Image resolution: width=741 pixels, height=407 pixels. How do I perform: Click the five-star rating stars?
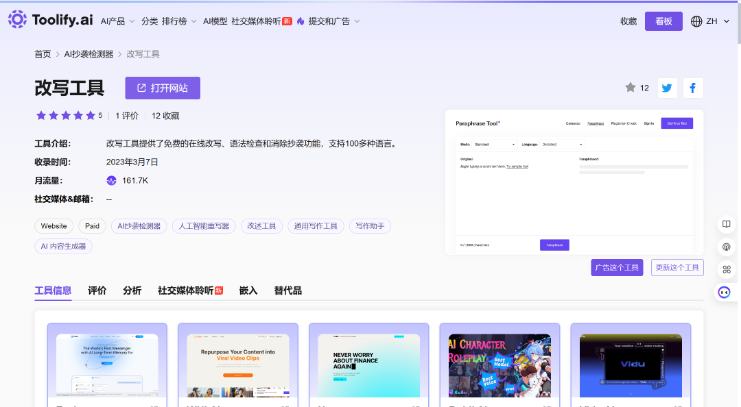point(66,116)
